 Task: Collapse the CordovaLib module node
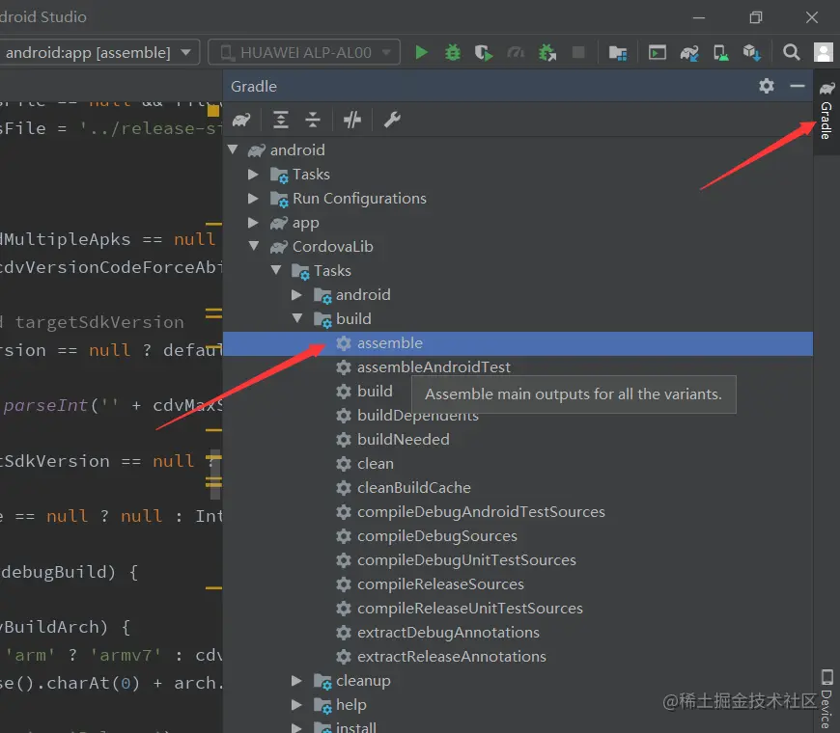[x=254, y=246]
